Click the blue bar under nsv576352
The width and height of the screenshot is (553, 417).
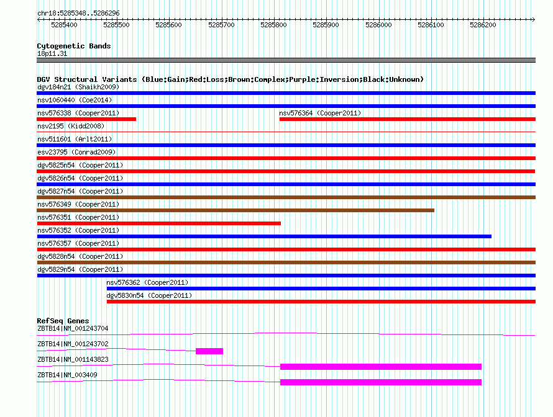(x=264, y=236)
